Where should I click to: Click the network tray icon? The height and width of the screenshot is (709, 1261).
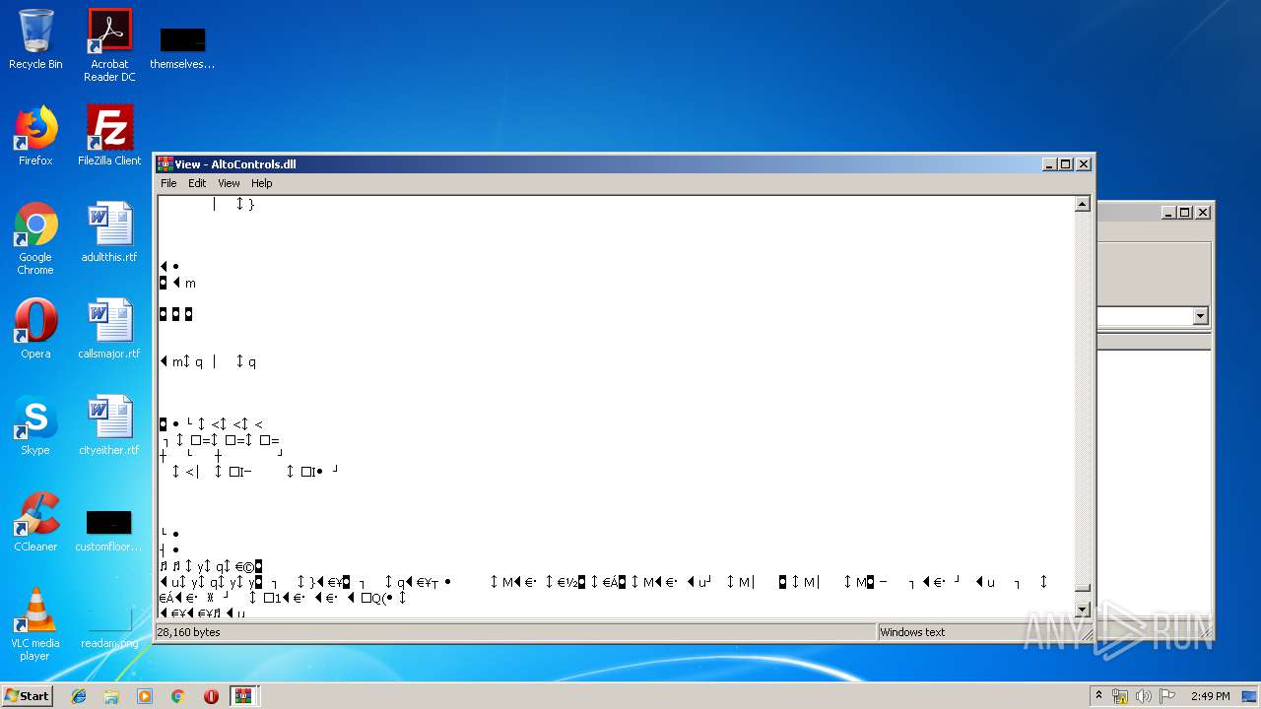click(1120, 696)
